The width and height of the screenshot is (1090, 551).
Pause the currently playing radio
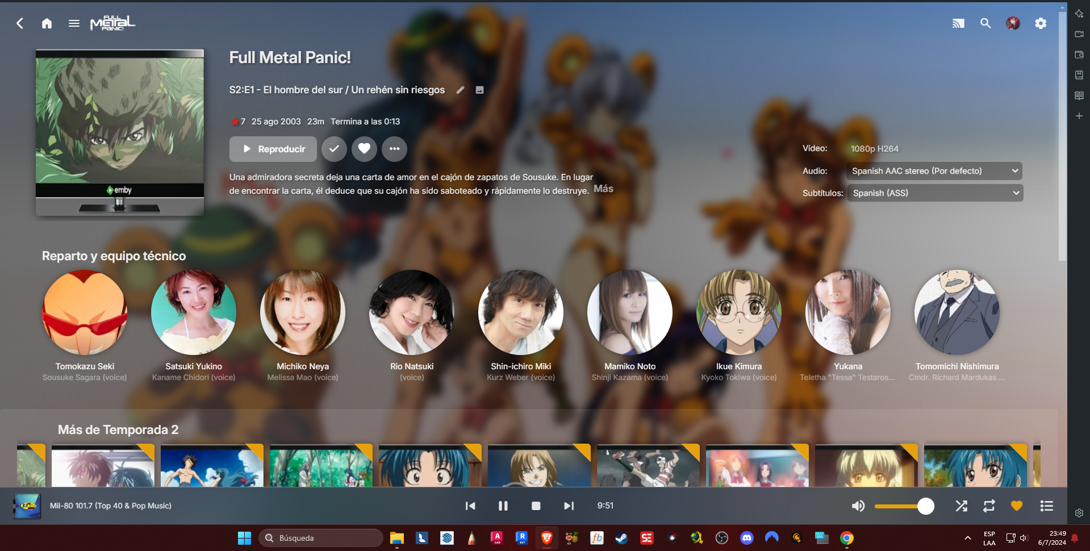click(x=503, y=506)
